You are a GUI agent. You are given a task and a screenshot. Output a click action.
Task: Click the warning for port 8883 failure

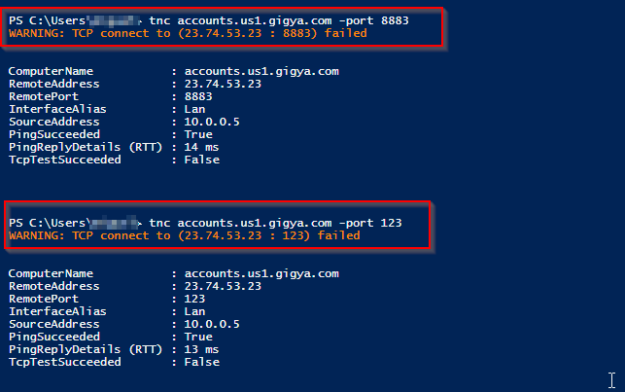(194, 33)
